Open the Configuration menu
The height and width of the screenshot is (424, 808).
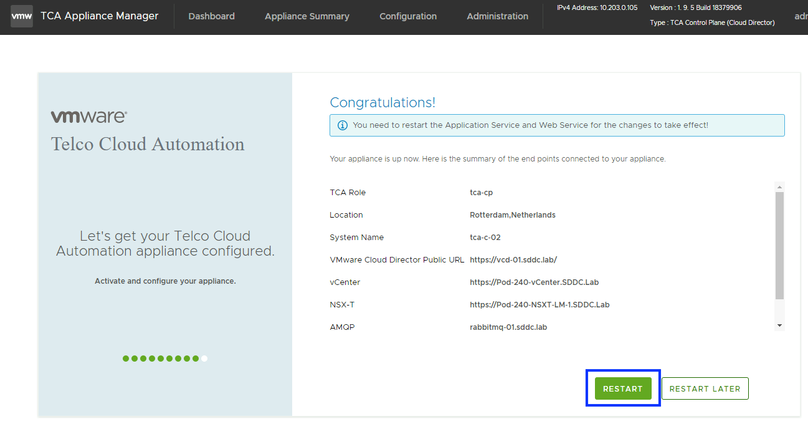tap(408, 16)
